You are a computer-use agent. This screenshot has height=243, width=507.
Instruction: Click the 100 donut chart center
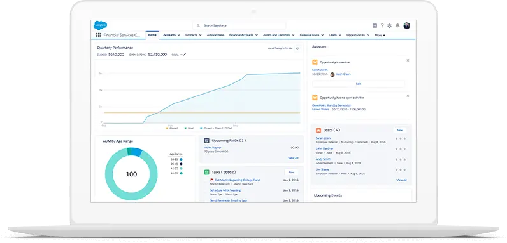[x=131, y=174]
